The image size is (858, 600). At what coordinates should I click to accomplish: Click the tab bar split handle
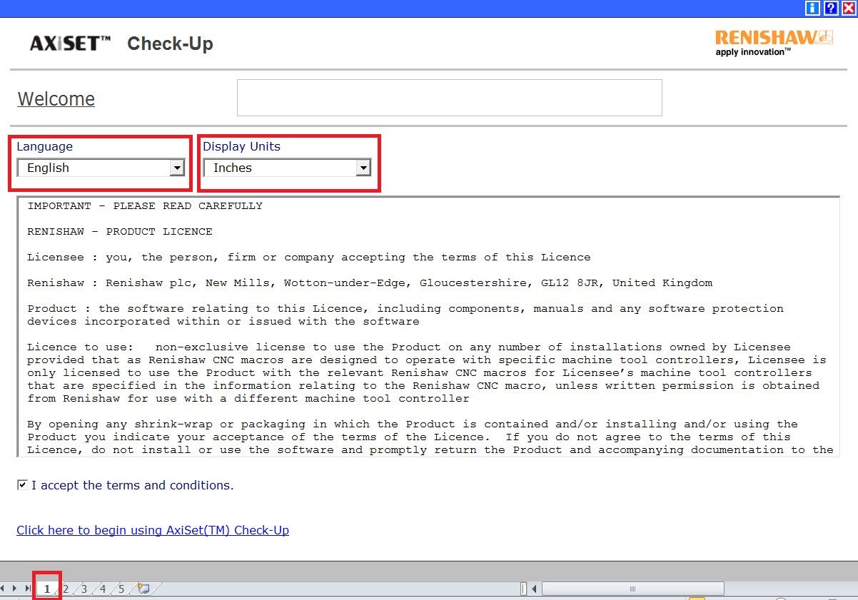pyautogui.click(x=524, y=589)
